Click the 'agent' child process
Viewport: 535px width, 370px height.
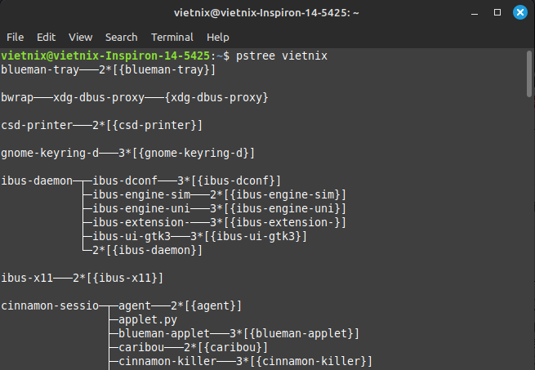[x=135, y=305]
